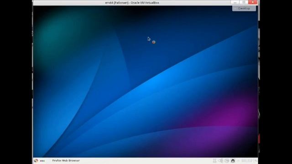Close the Oracle VM VirtualBox window

(x=253, y=2)
